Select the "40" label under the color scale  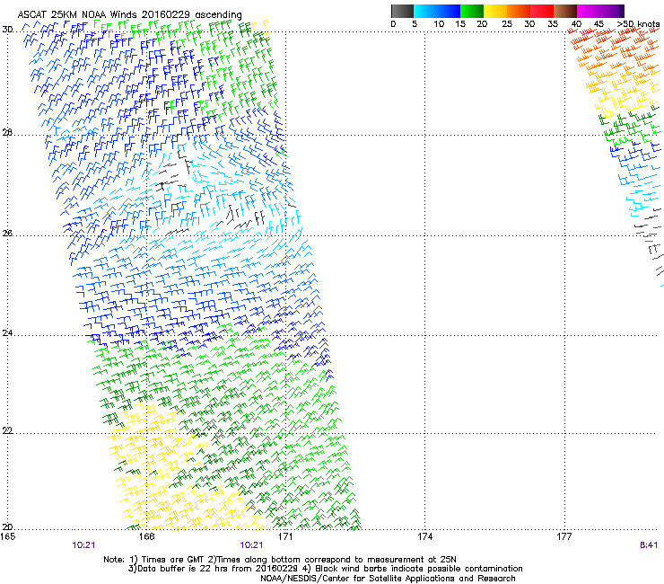[x=576, y=23]
